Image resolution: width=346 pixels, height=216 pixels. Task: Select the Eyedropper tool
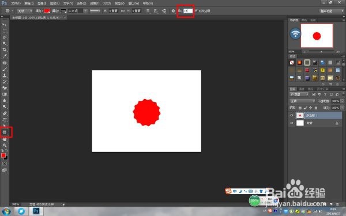pyautogui.click(x=5, y=56)
